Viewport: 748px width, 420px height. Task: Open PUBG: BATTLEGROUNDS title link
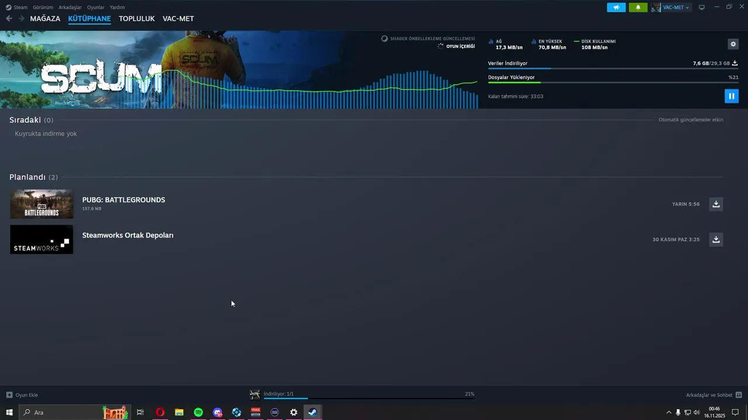[x=123, y=200]
